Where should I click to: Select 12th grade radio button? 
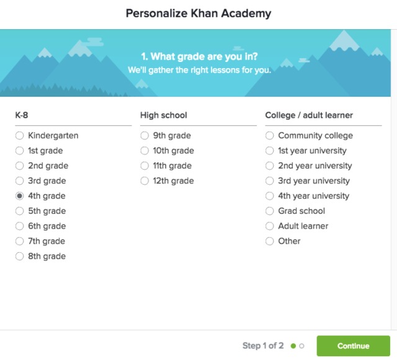pyautogui.click(x=145, y=181)
